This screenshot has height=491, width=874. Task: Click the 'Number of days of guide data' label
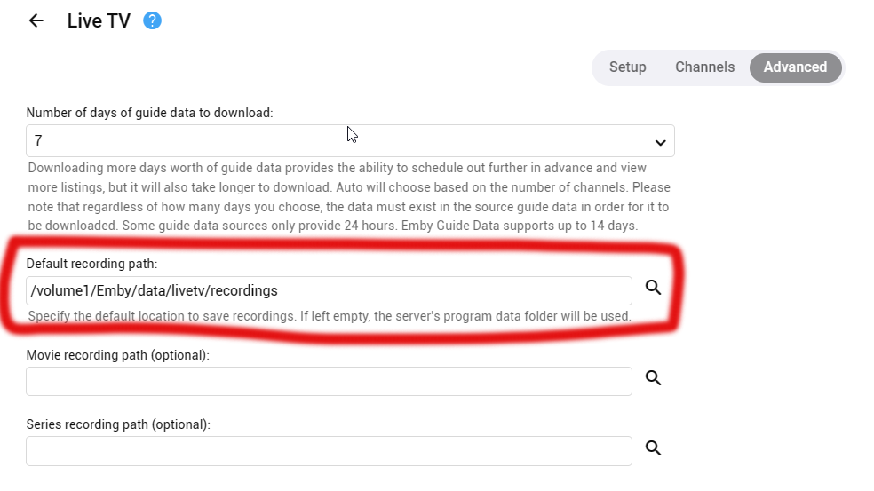[149, 113]
